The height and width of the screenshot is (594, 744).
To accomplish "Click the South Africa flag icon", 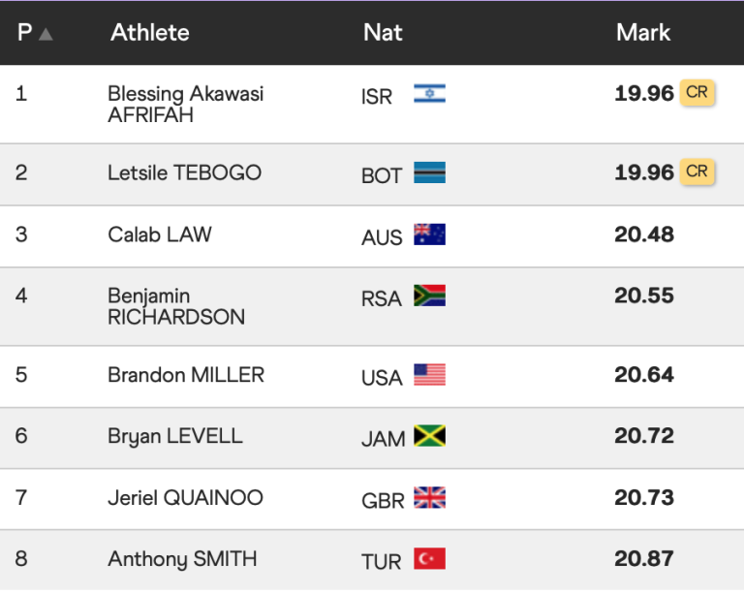I will [x=429, y=296].
